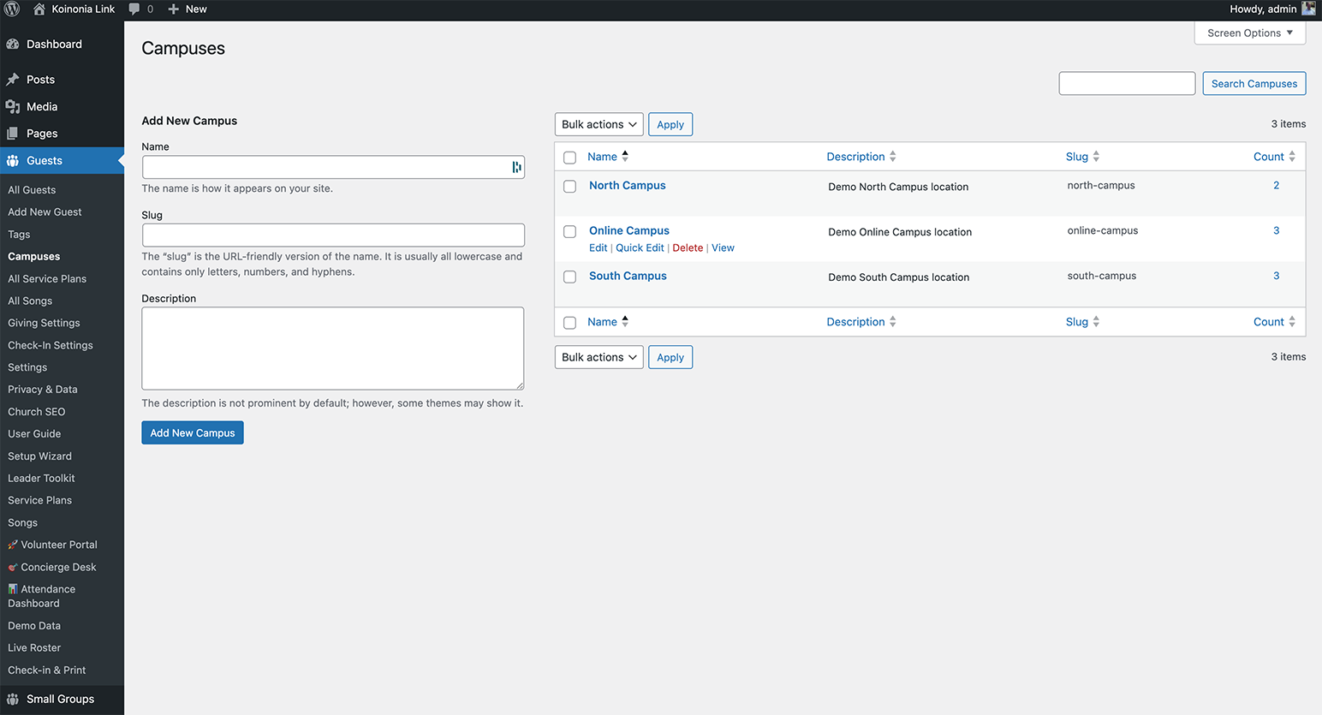Click the Search Campuses text field

click(x=1127, y=84)
